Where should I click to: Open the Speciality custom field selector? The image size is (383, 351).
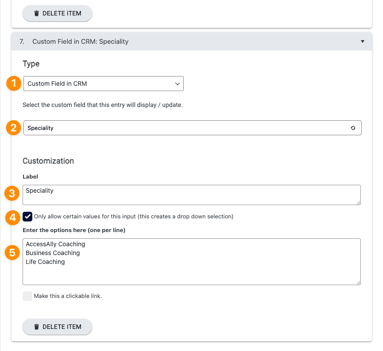(x=191, y=128)
